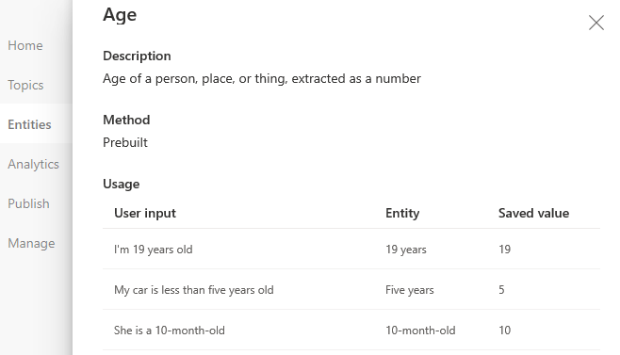
Task: Click the Entity column header
Action: (x=402, y=213)
